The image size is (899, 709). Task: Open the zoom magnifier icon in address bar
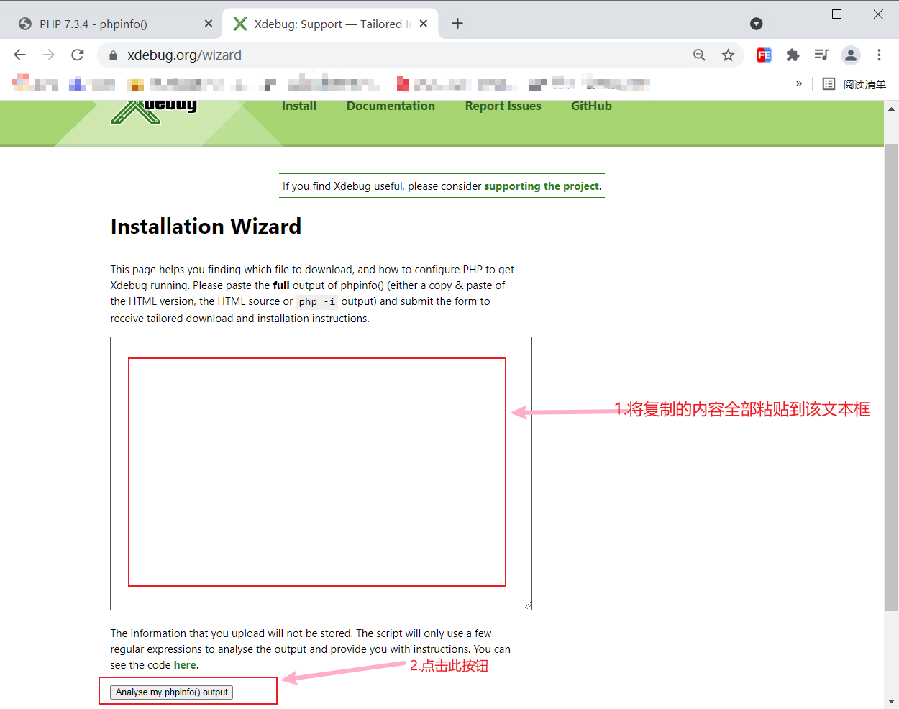[699, 55]
